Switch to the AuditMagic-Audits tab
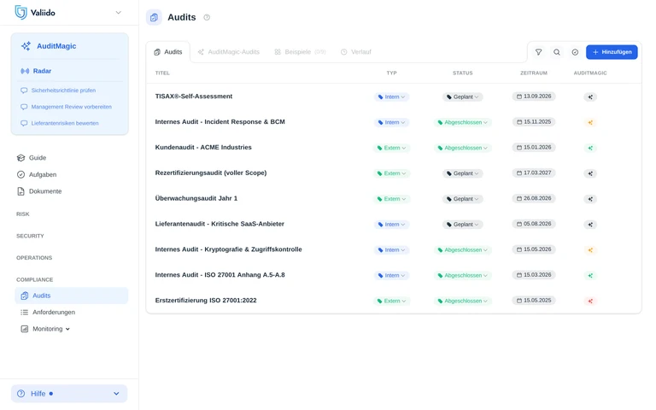The height and width of the screenshot is (410, 656). pos(229,52)
